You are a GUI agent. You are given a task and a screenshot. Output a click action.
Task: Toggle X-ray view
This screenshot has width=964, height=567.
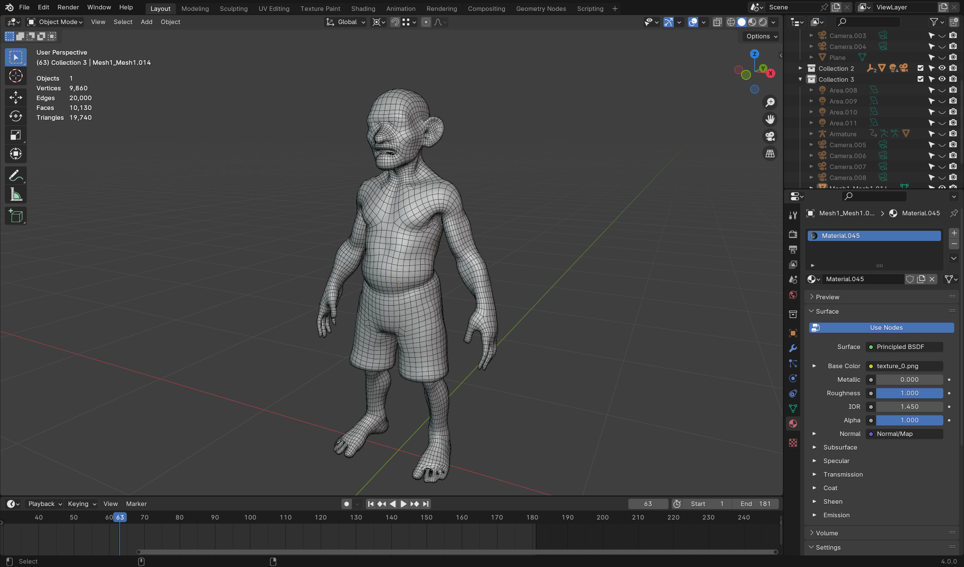click(x=717, y=22)
